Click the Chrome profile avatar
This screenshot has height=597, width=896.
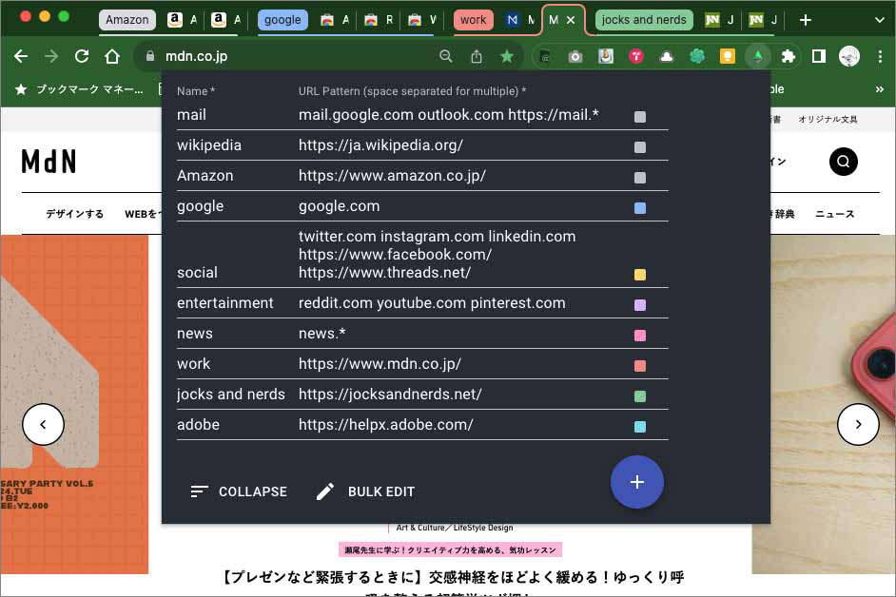[x=848, y=56]
